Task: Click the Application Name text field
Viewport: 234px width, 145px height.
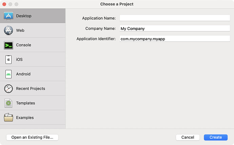Action: 175,18
